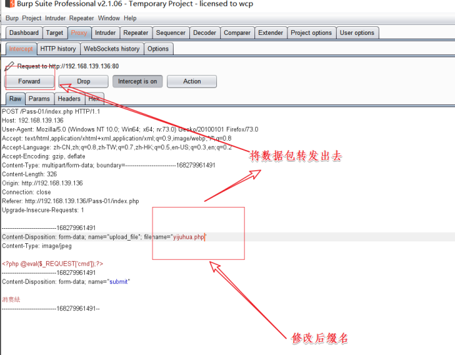The height and width of the screenshot is (355, 455).
Task: Drop the intercepted request
Action: [x=84, y=82]
